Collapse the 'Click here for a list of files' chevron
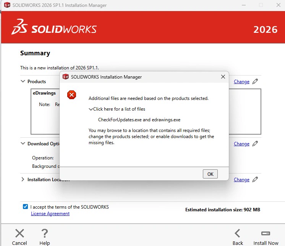 pos(91,109)
